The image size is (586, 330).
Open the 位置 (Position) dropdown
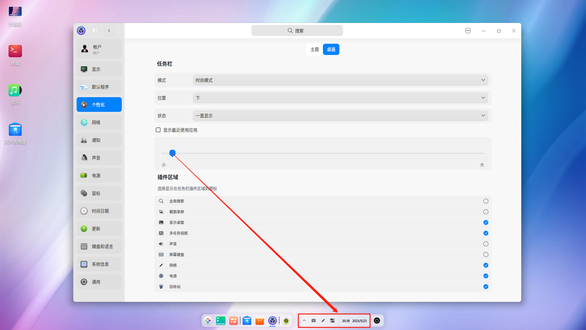tap(340, 98)
